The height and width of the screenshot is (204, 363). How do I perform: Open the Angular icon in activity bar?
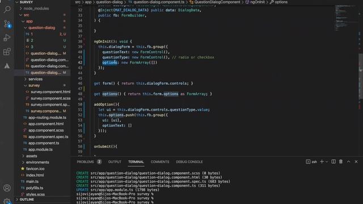click(x=7, y=66)
